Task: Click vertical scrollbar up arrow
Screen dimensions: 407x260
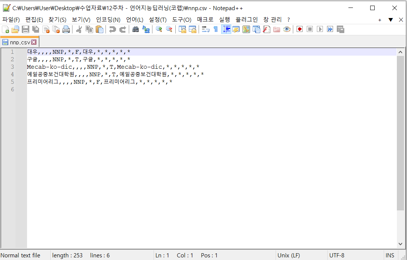Action: pos(400,52)
